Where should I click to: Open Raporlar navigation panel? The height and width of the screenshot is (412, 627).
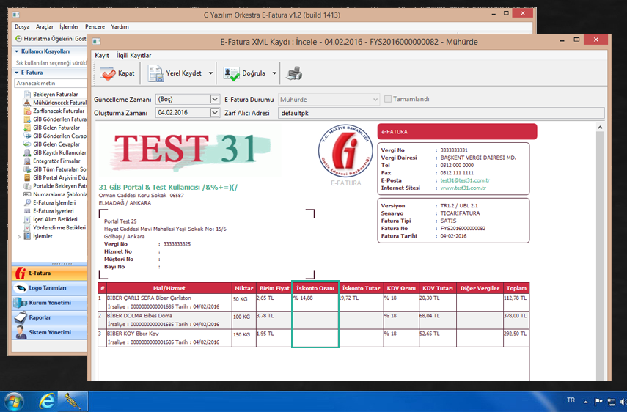pyautogui.click(x=49, y=317)
